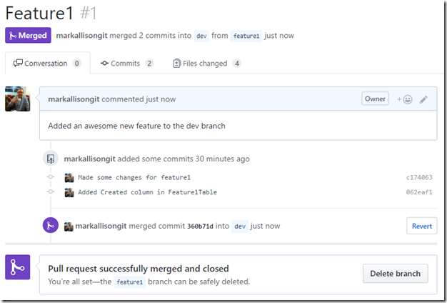Click the Owner badge on the comment

(x=375, y=99)
